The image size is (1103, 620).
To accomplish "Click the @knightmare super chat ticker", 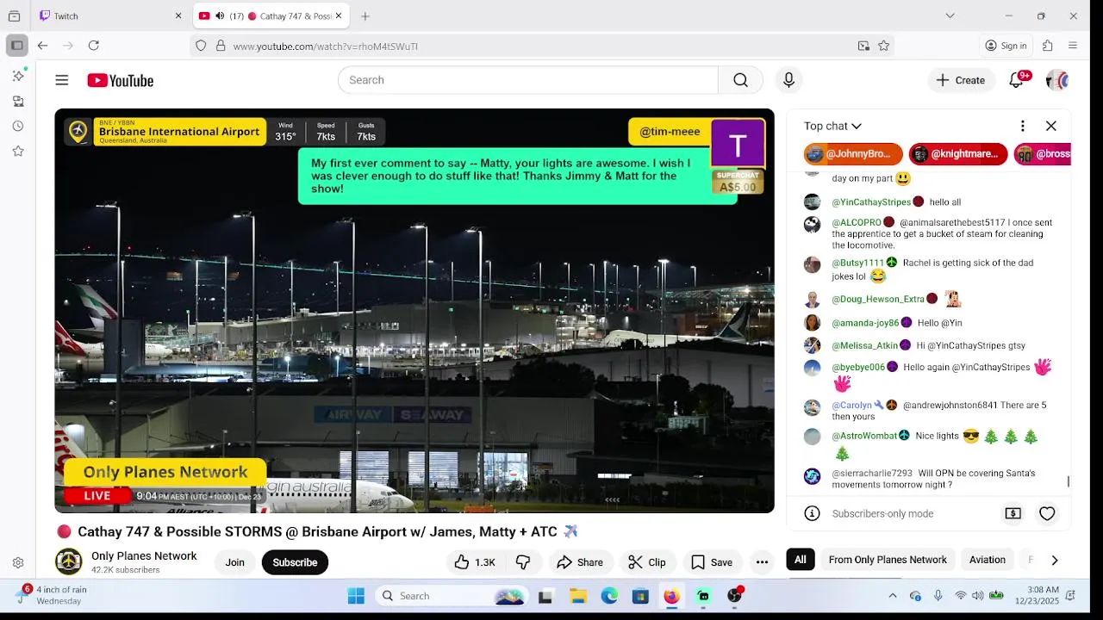I will pos(958,154).
